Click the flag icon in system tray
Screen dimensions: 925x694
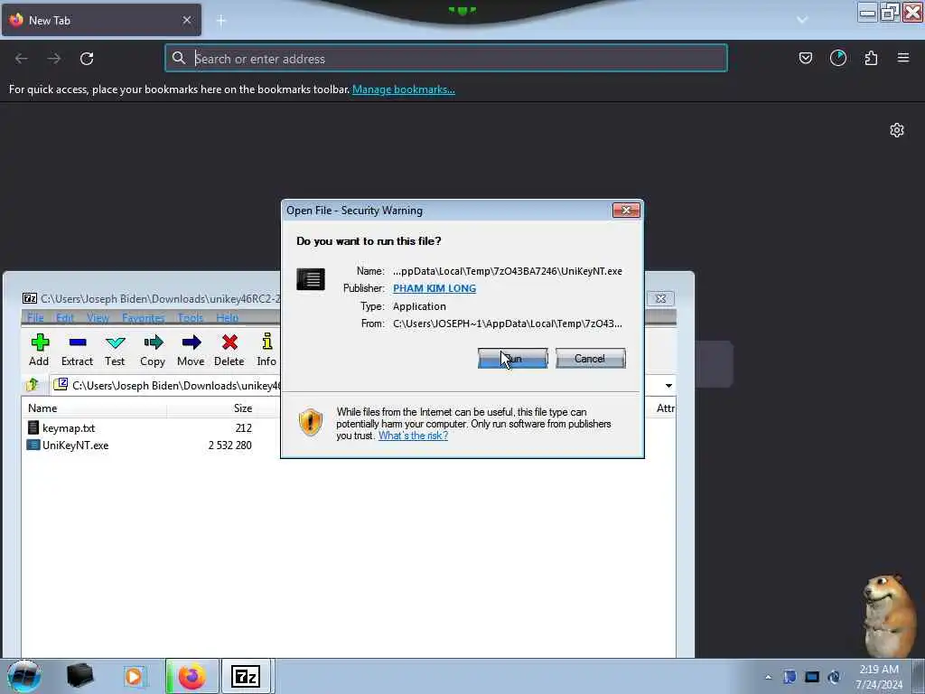point(790,677)
